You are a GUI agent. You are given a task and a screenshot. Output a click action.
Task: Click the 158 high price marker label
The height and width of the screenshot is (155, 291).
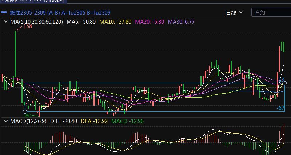click(x=27, y=26)
